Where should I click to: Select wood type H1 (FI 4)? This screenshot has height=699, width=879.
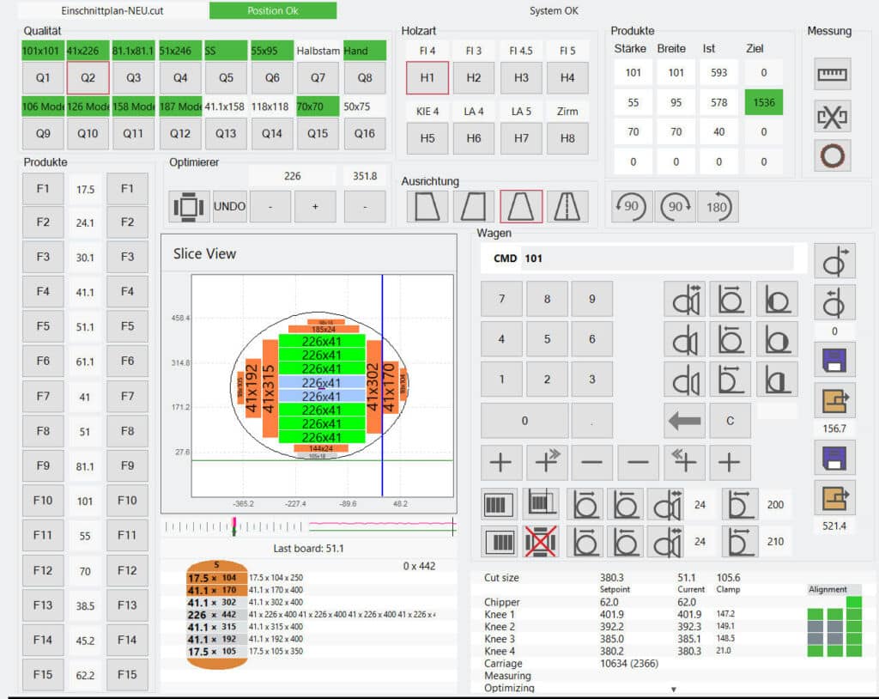427,77
